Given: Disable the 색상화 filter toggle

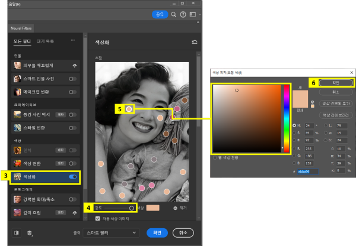Looking at the screenshot, I should pos(72,177).
